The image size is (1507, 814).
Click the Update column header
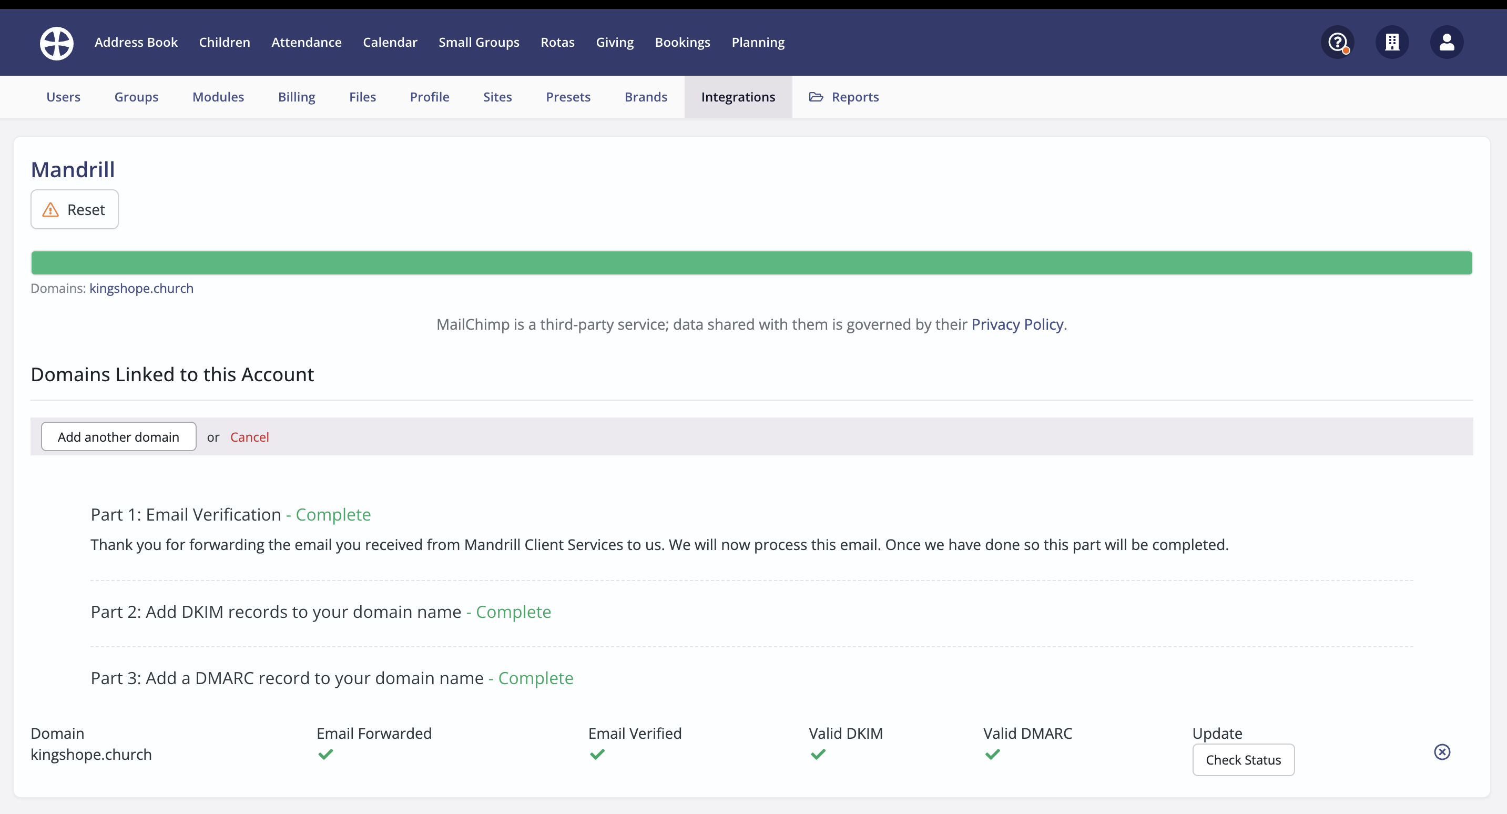1217,733
